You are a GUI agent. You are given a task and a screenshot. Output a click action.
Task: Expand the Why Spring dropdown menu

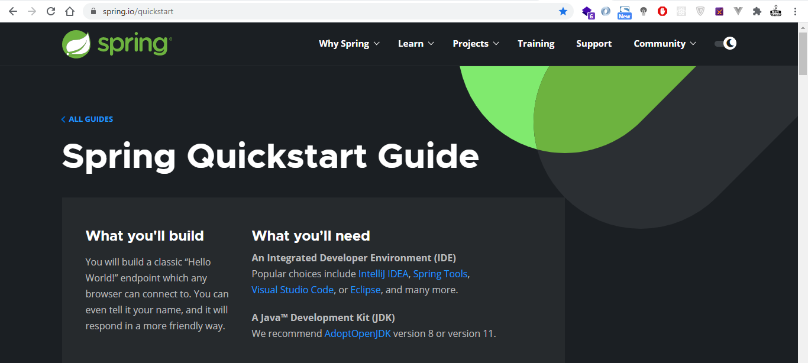click(x=349, y=44)
